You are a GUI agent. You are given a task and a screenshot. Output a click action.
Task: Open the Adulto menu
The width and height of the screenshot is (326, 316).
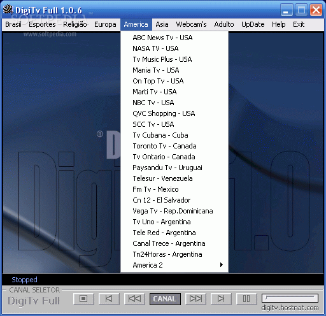(x=224, y=24)
